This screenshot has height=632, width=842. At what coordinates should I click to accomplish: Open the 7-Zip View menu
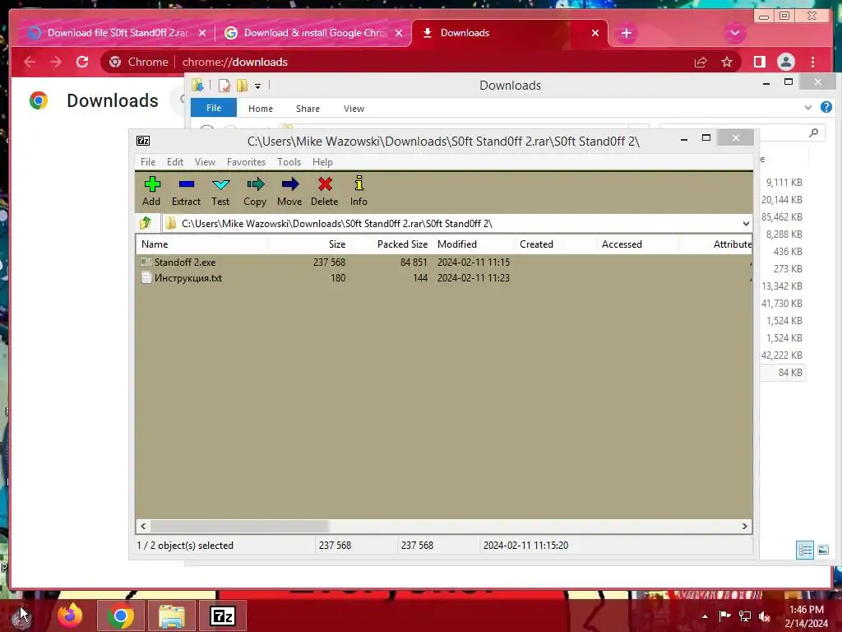point(205,162)
